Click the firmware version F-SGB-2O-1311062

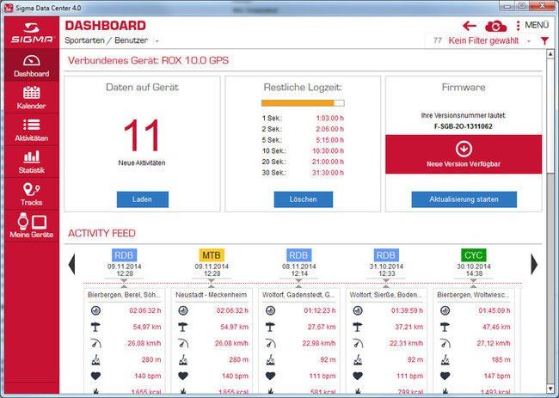pos(463,126)
